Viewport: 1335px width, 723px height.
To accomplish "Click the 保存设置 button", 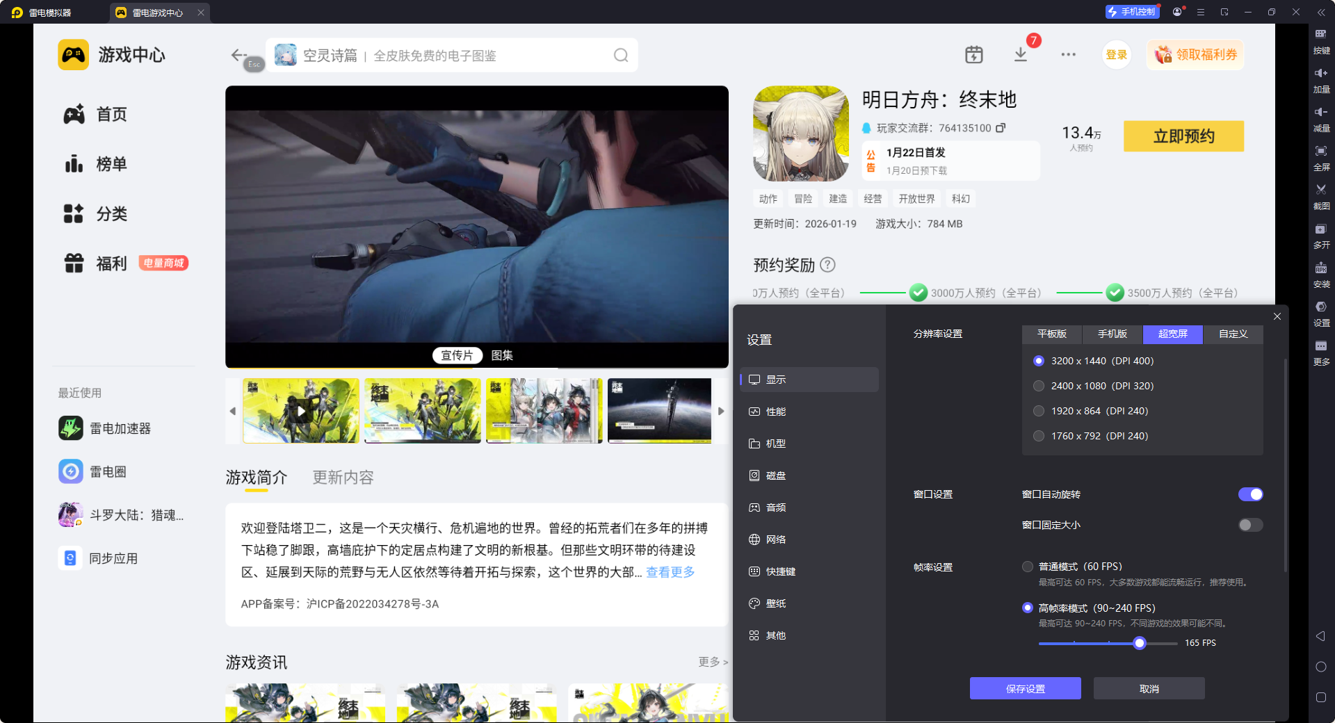I will (1025, 688).
